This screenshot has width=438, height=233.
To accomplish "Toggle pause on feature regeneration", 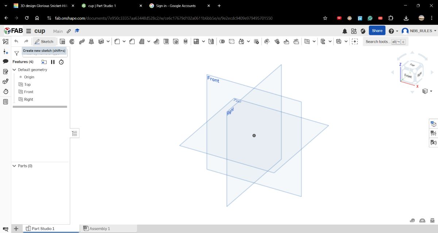I will [x=53, y=62].
